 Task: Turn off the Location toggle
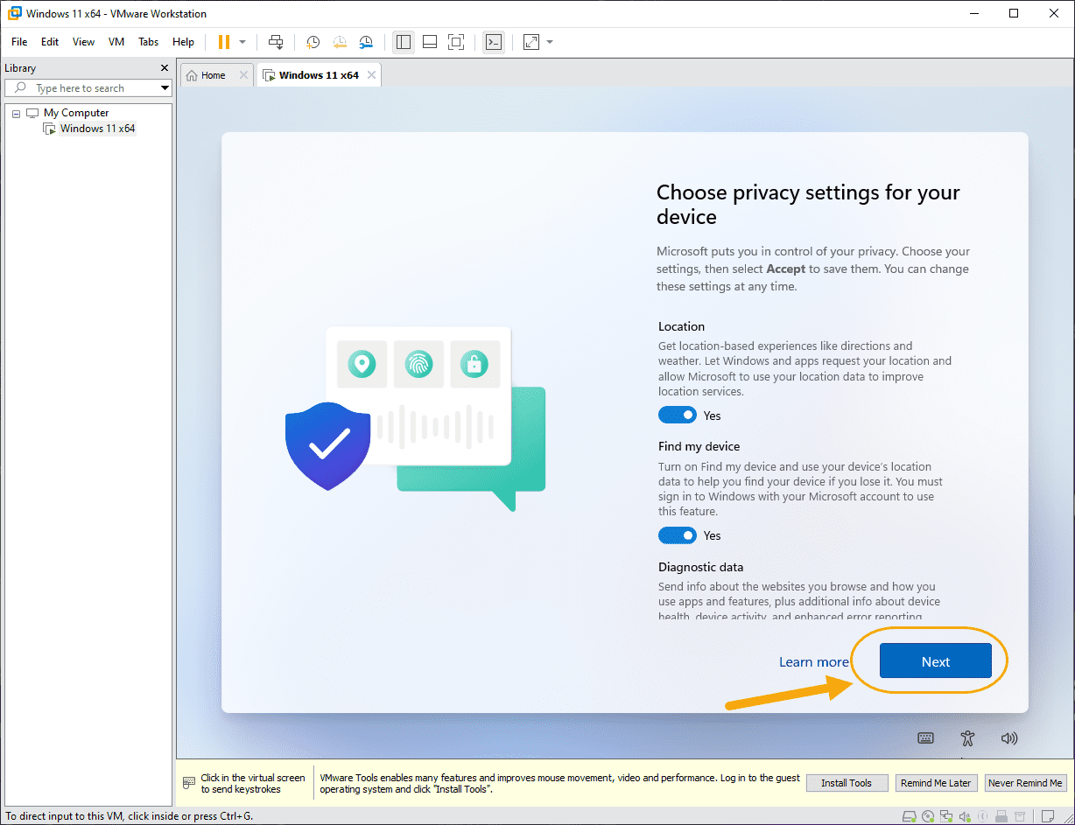(678, 415)
